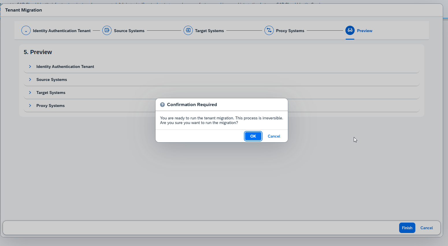Screen dimensions: 448x246
Task: Click the '5. Preview' heading
Action: coord(38,52)
